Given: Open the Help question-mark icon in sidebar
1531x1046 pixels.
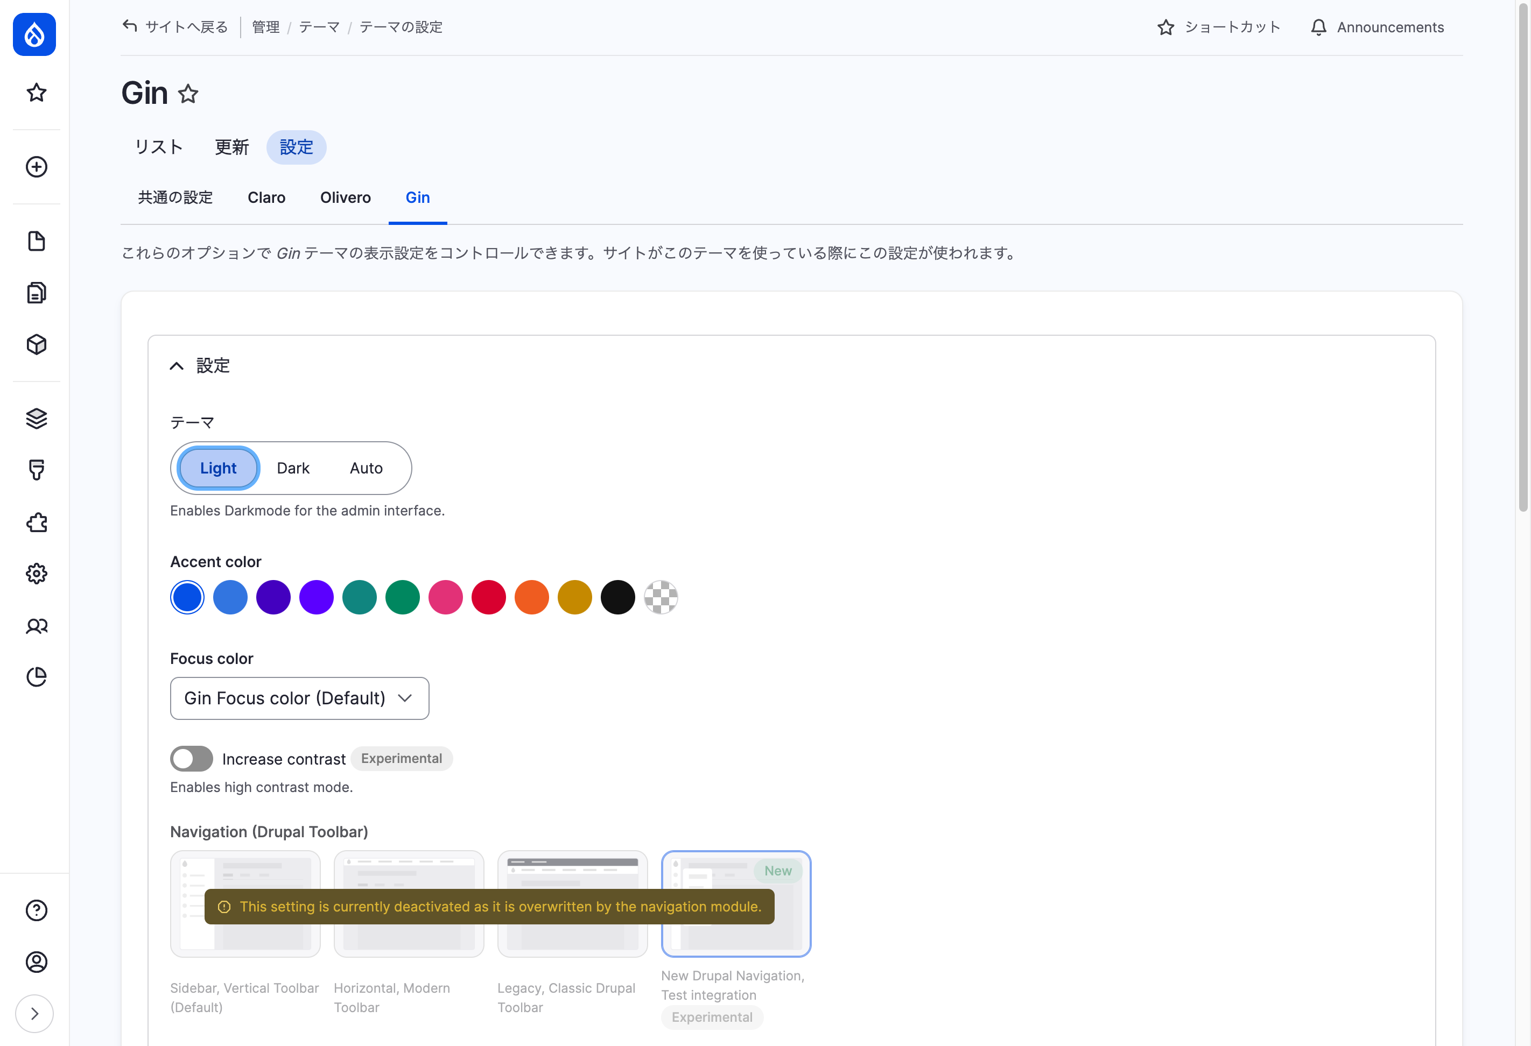Looking at the screenshot, I should coord(36,911).
